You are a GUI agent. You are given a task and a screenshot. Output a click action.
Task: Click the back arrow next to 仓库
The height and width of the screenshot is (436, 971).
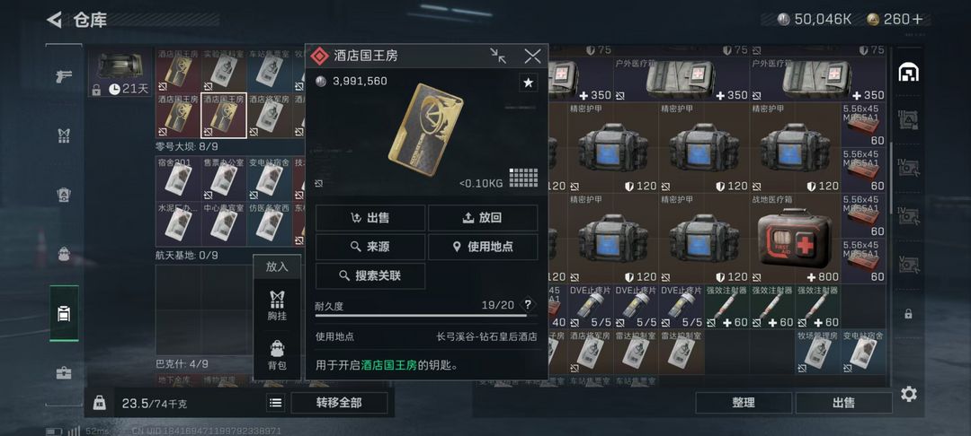pos(55,20)
